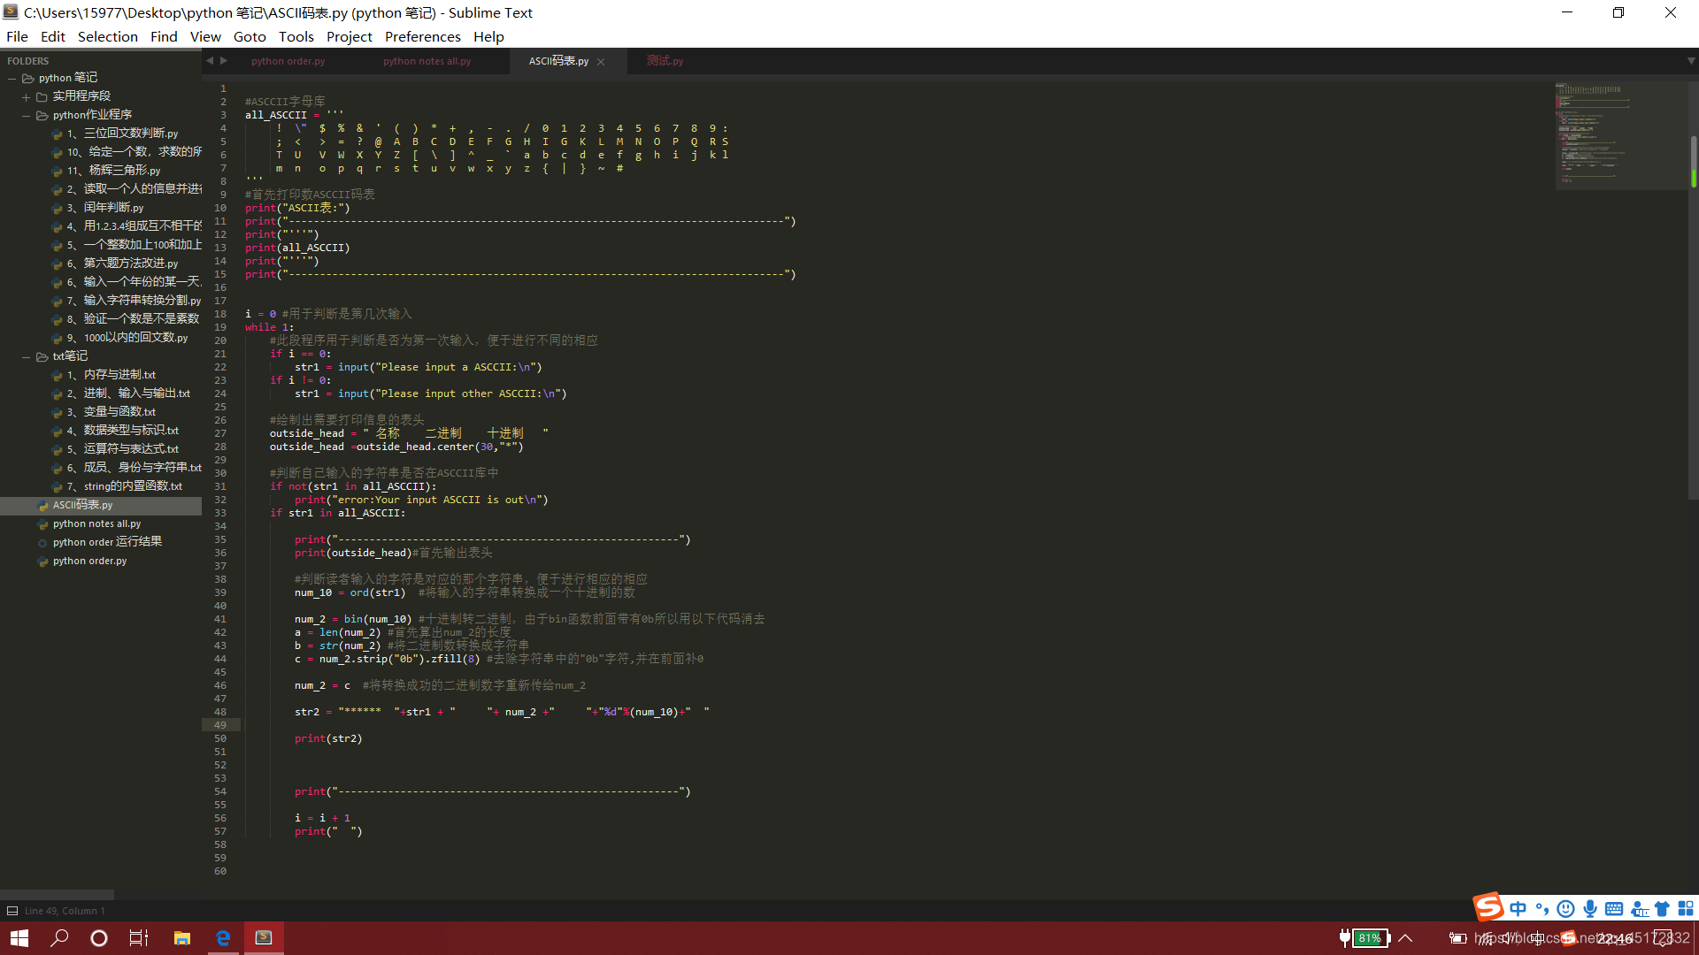The width and height of the screenshot is (1699, 955).
Task: Click the Sogou user account icon
Action: click(1640, 909)
